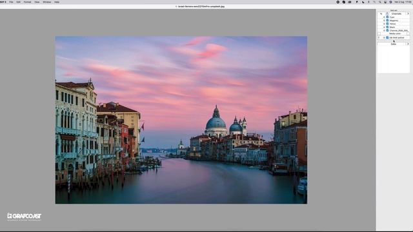Open the Format menu
This screenshot has width=413, height=232.
coord(27,2)
